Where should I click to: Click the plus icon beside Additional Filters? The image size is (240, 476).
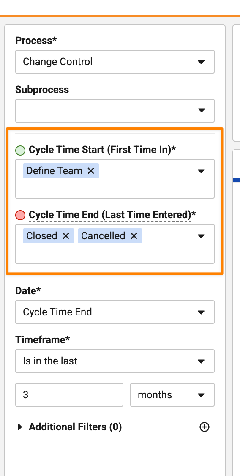[x=205, y=427]
